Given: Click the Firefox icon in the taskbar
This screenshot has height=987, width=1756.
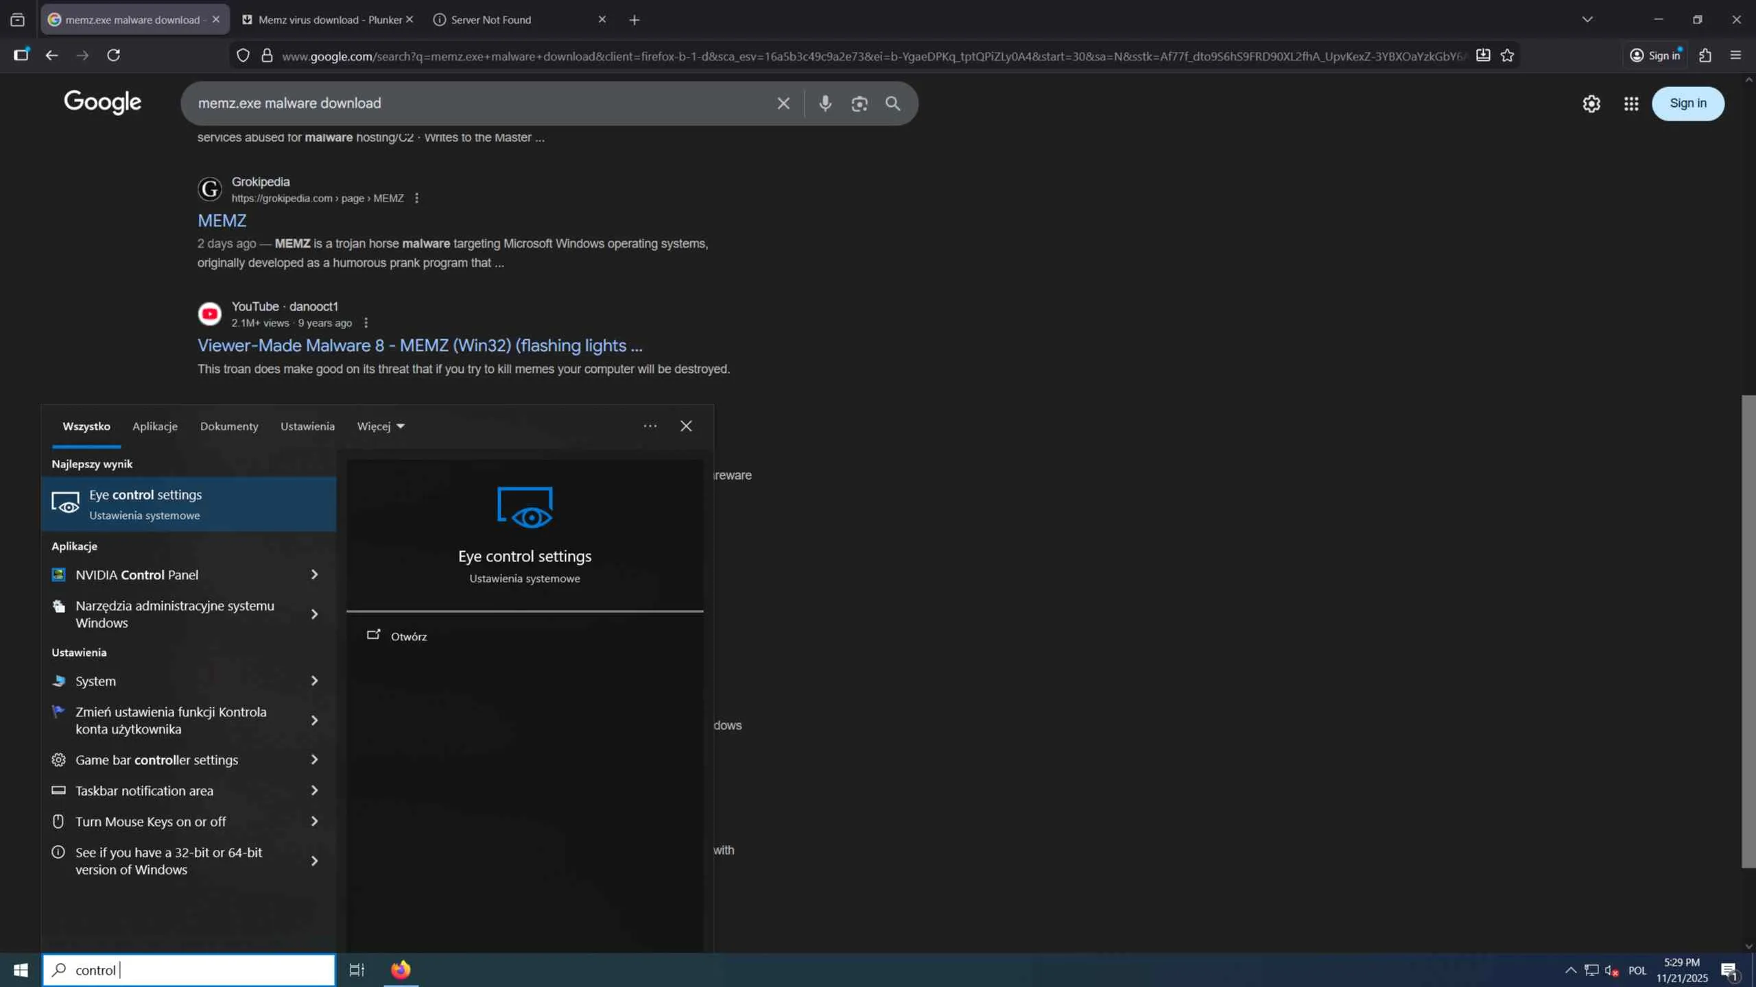Looking at the screenshot, I should tap(401, 970).
